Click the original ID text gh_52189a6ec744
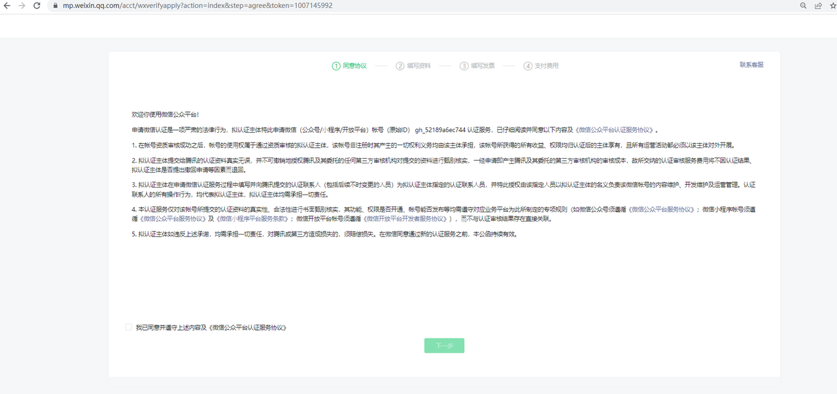The image size is (837, 394). pos(441,129)
